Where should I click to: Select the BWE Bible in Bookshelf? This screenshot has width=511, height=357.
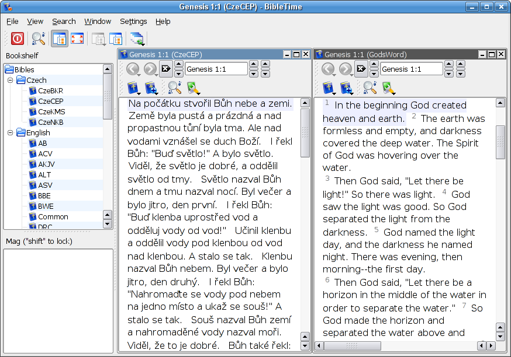[x=41, y=206]
